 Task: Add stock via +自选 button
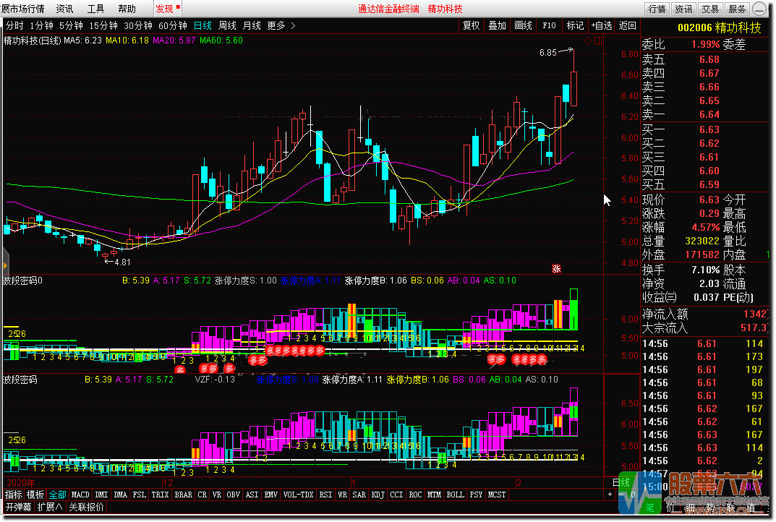click(601, 25)
